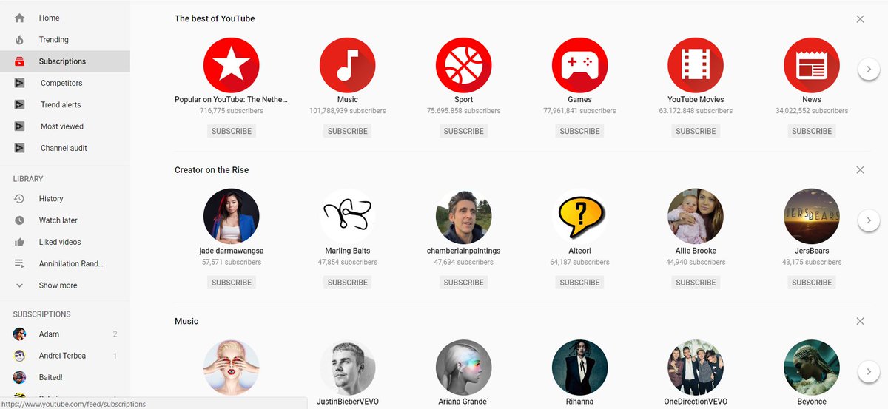Open the YouTube Movies film strip icon
Viewport: 888px width, 409px height.
(x=696, y=65)
